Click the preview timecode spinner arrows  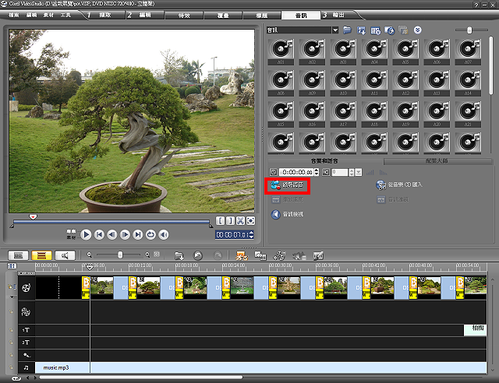point(251,235)
